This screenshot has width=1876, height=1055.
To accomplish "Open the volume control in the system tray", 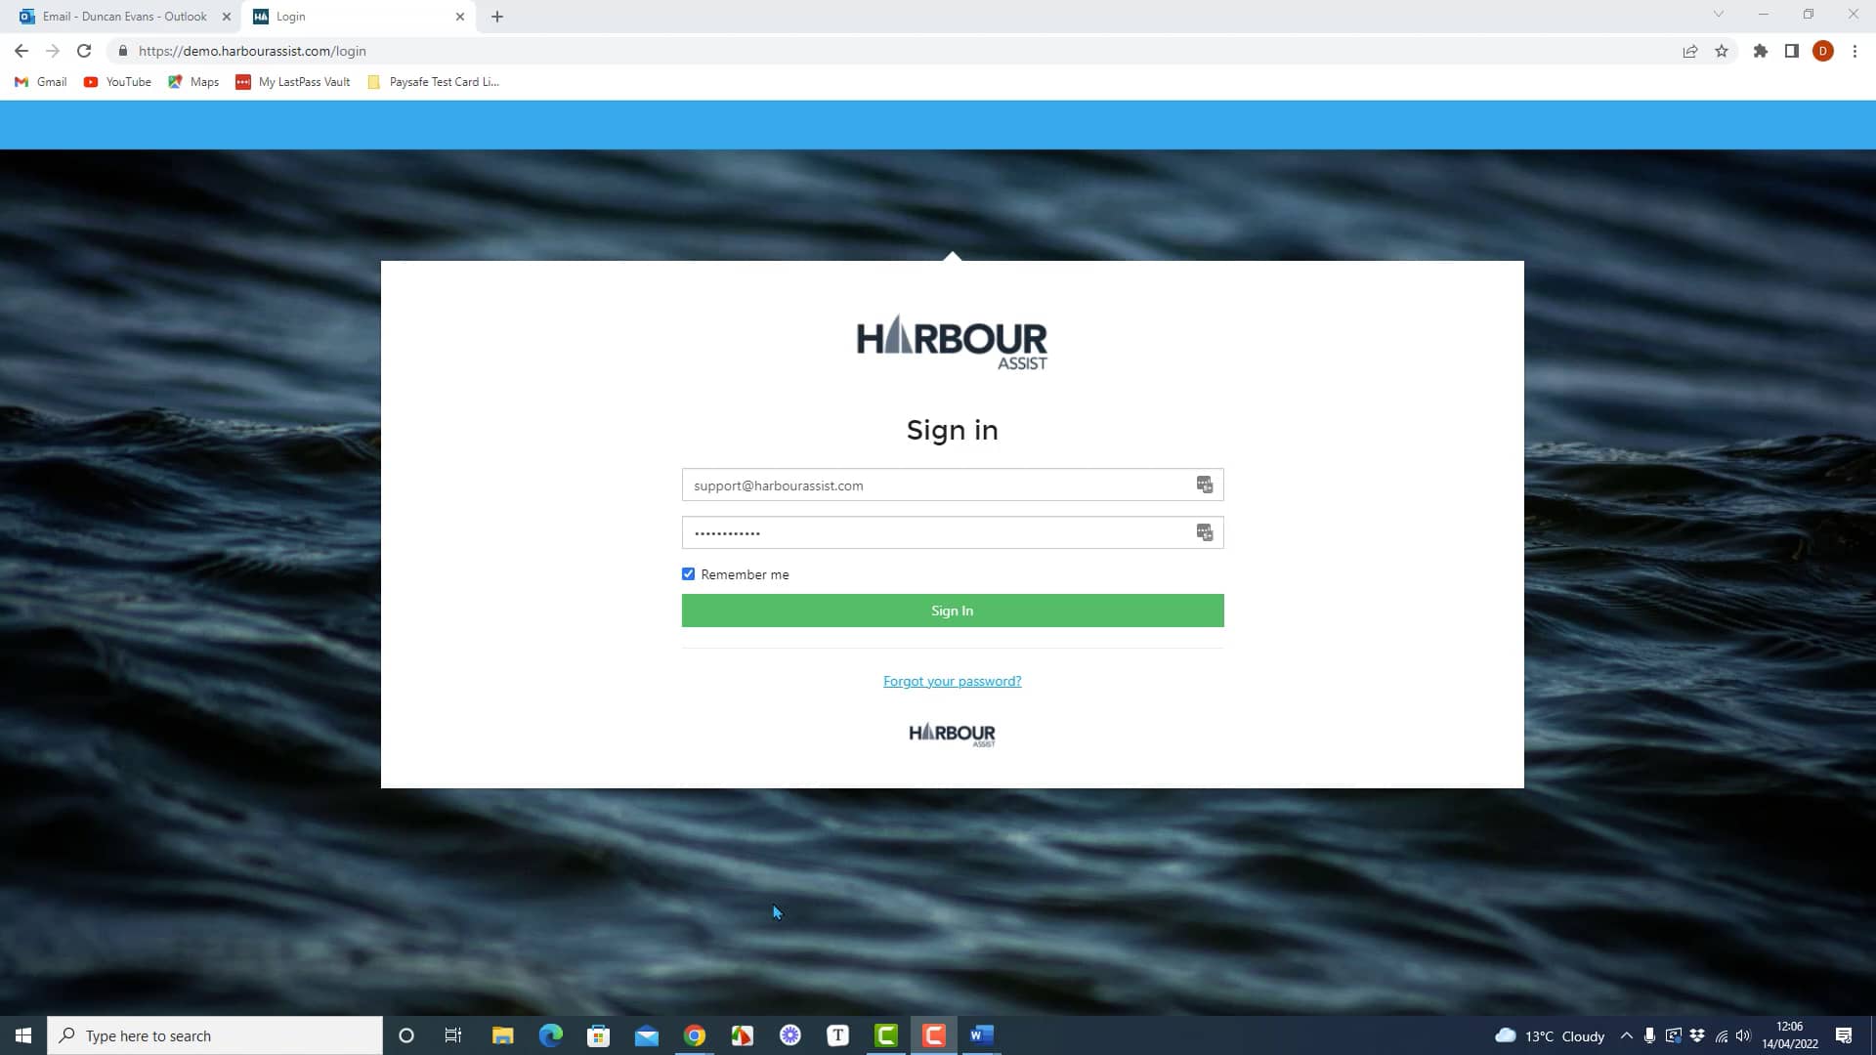I will pos(1745,1035).
